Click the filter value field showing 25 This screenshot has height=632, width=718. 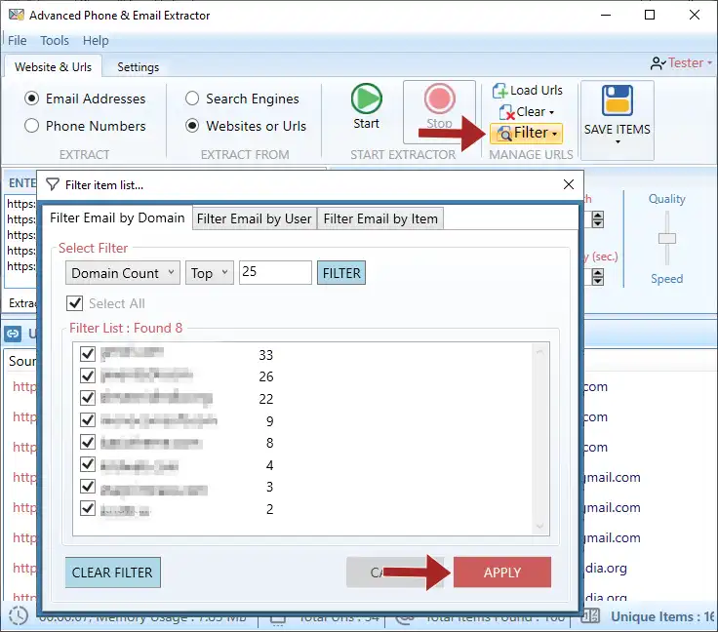[275, 272]
